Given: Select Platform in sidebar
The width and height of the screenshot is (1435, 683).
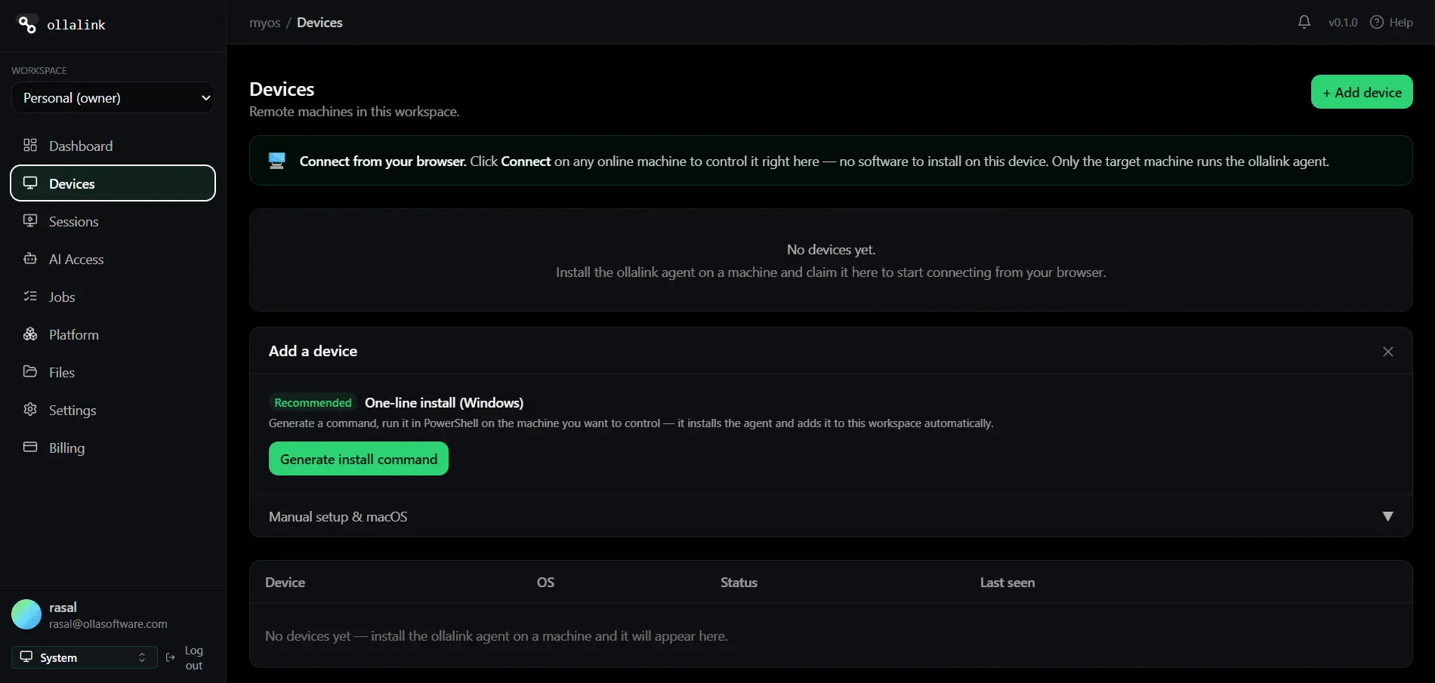Looking at the screenshot, I should [x=113, y=334].
